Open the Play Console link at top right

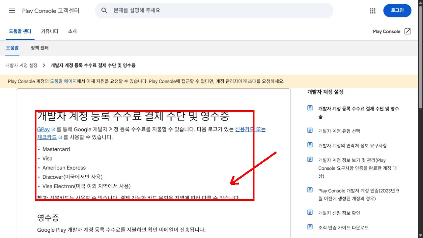tap(387, 31)
